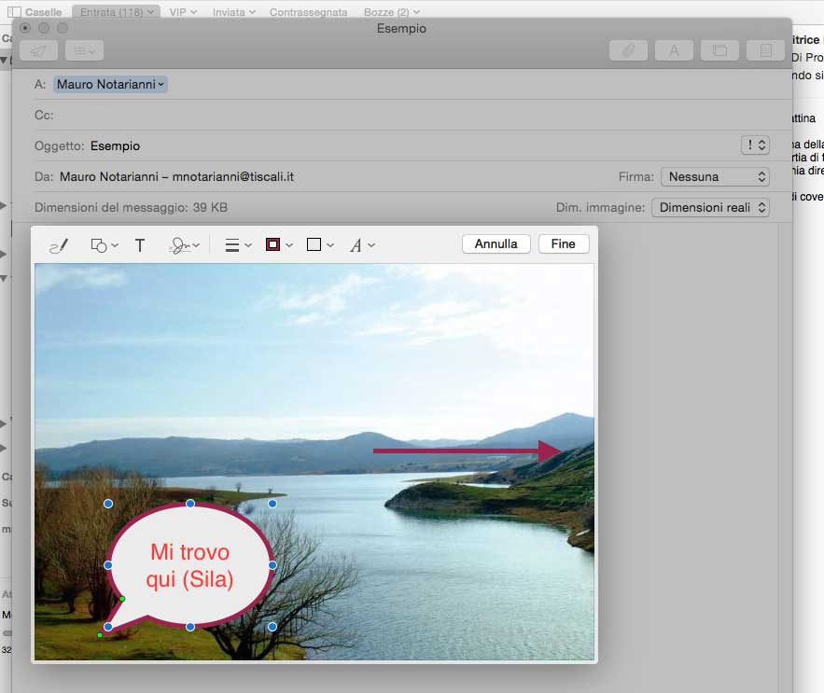824x693 pixels.
Task: Open the Dim. immagine Dimensioni reali dropdown
Action: [x=710, y=207]
